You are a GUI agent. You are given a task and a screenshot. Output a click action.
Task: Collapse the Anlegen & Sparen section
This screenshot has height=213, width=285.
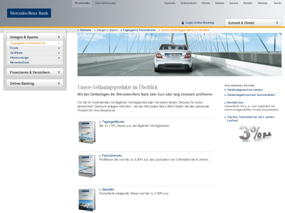(59, 37)
